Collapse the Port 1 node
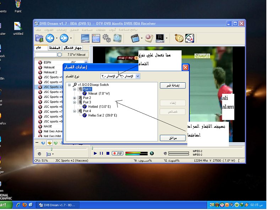 tap(75, 89)
